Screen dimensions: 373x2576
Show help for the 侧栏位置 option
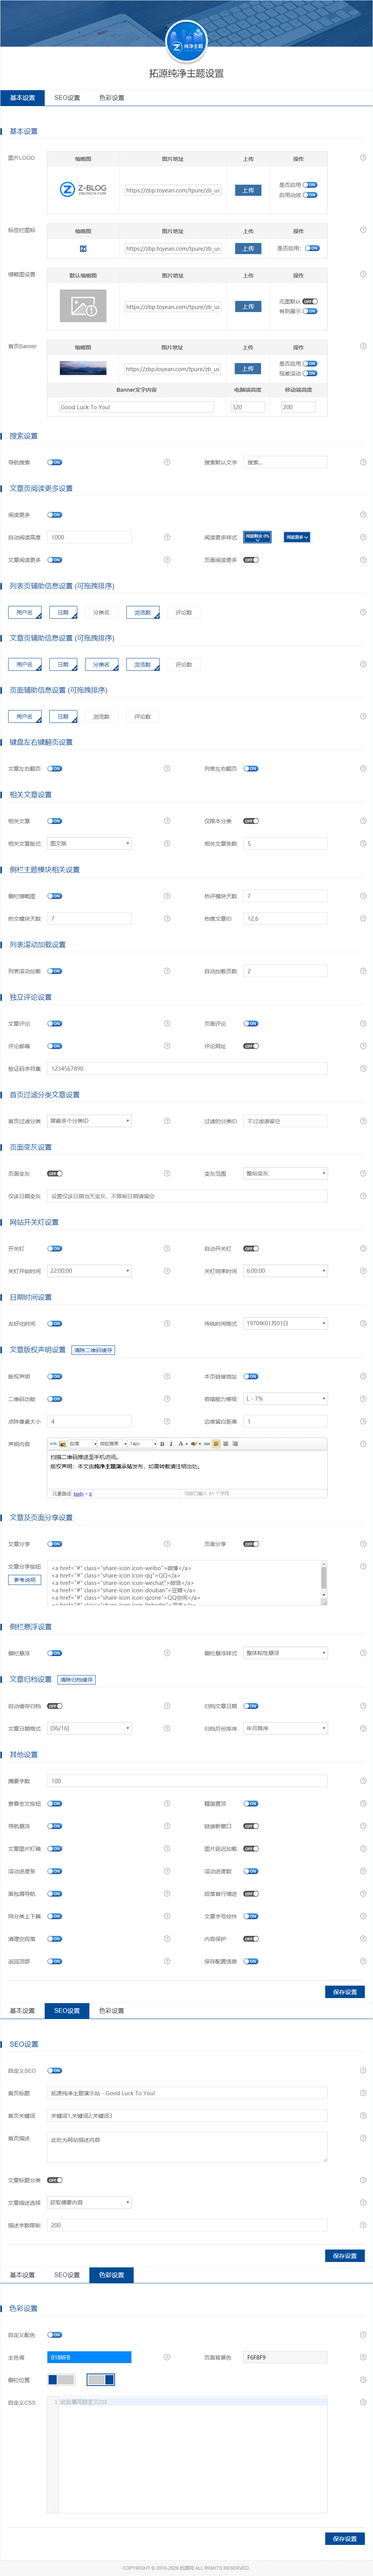pyautogui.click(x=363, y=2380)
